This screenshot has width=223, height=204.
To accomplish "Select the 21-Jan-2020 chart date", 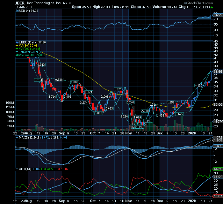I will (x=24, y=7).
